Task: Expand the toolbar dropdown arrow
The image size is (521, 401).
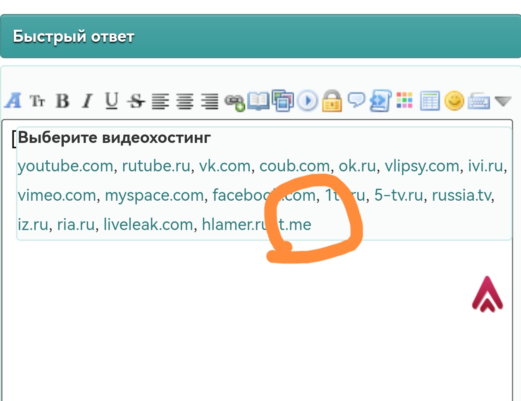Action: pos(503,101)
